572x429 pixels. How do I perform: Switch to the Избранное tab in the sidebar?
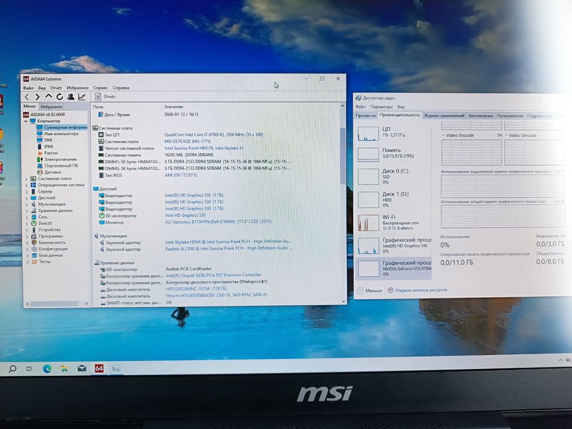tap(51, 107)
